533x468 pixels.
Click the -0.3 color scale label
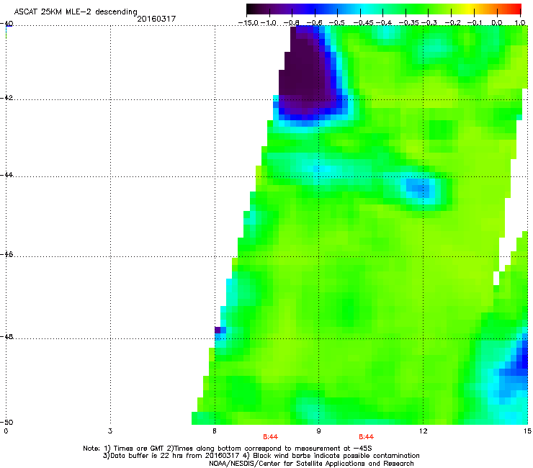(429, 23)
